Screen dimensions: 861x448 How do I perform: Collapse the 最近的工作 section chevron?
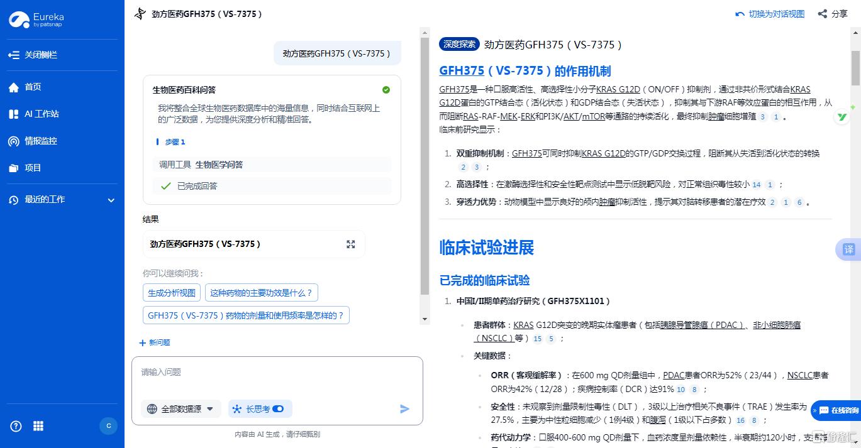tap(111, 200)
